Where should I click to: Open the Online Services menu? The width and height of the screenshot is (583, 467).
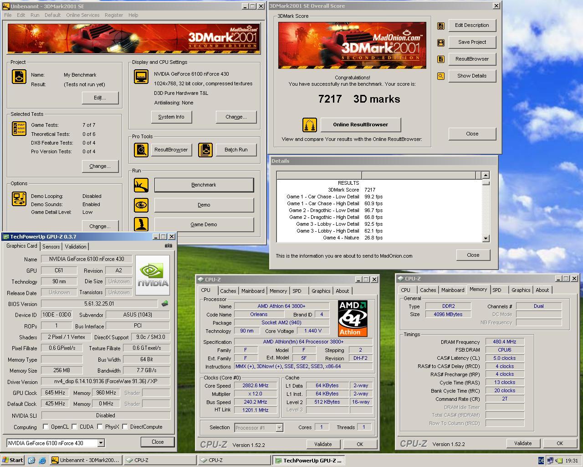pyautogui.click(x=82, y=15)
